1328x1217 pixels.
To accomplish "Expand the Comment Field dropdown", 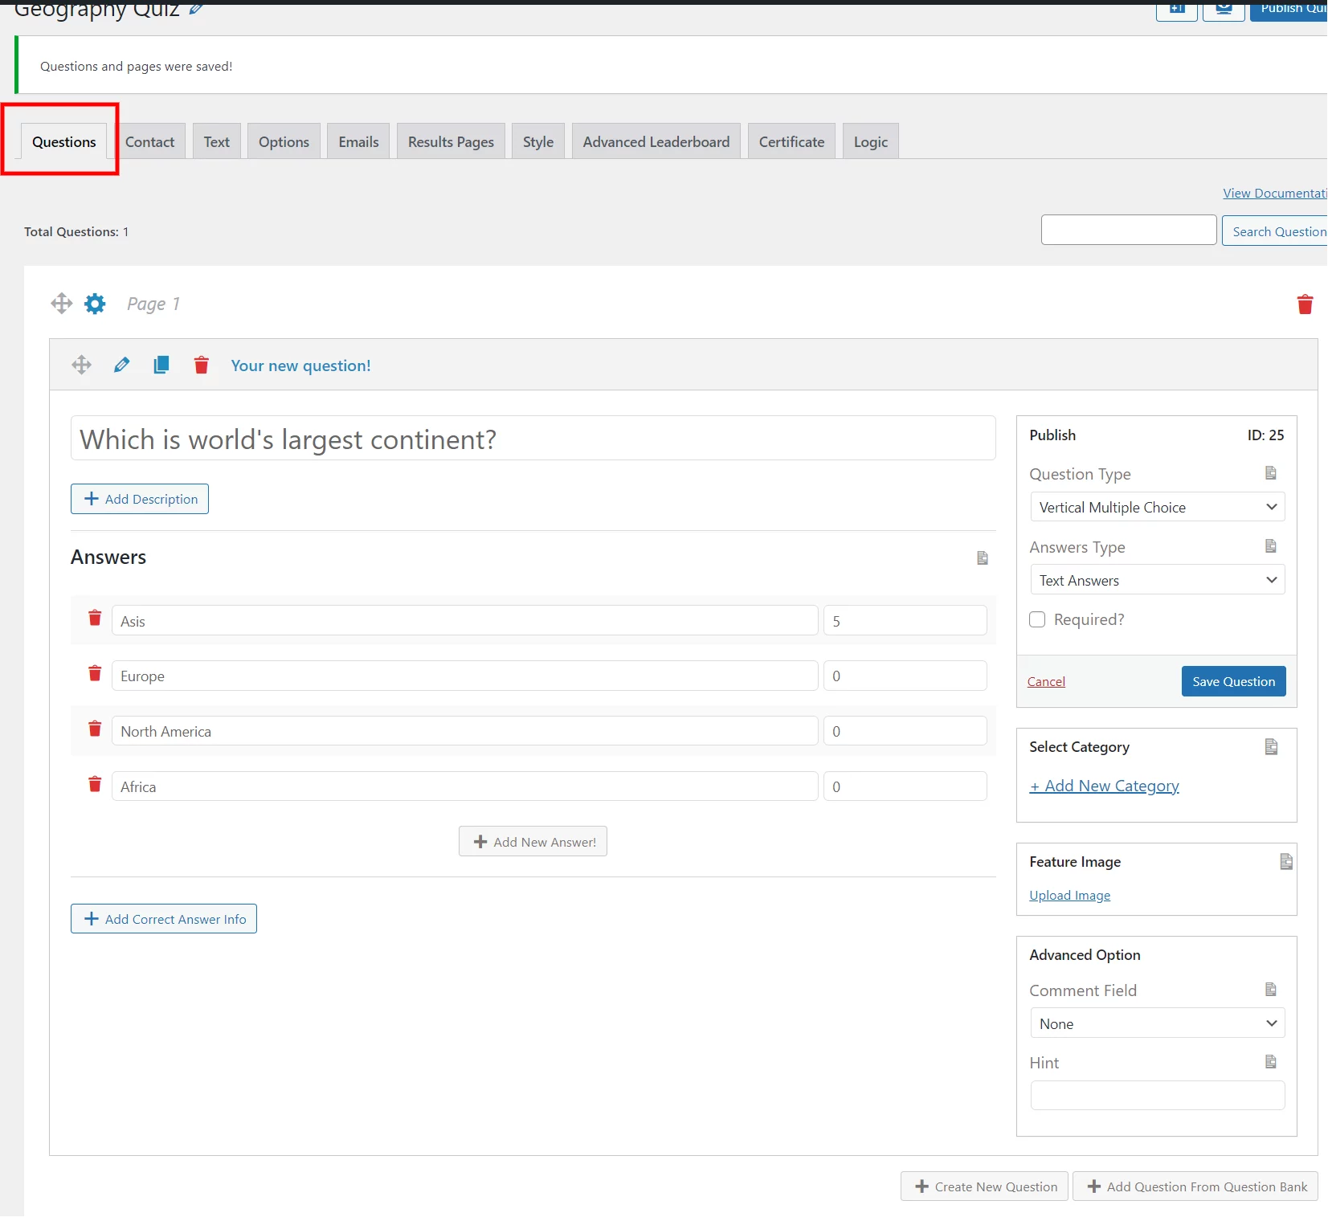I will (x=1156, y=1023).
